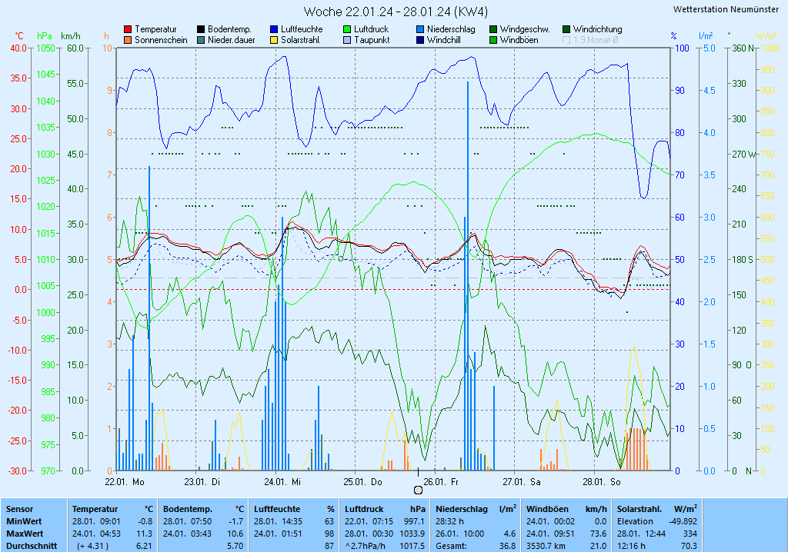Screen dimensions: 788x552
Task: Select the Niederschlag legend label
Action: [x=451, y=30]
